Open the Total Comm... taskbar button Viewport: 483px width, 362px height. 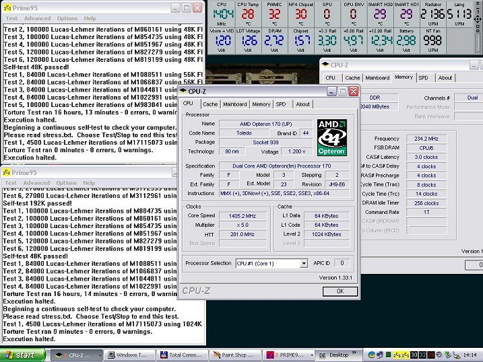(x=183, y=355)
